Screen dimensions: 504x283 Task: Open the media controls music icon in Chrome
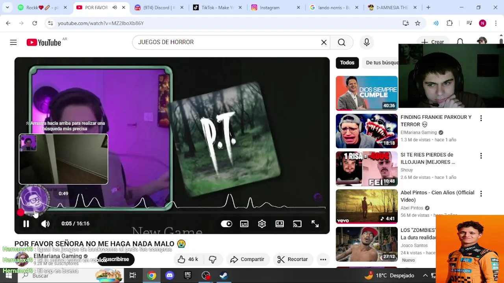pyautogui.click(x=469, y=23)
